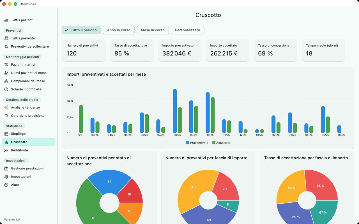Filter by Anno in corso
359x224 pixels.
119,30
